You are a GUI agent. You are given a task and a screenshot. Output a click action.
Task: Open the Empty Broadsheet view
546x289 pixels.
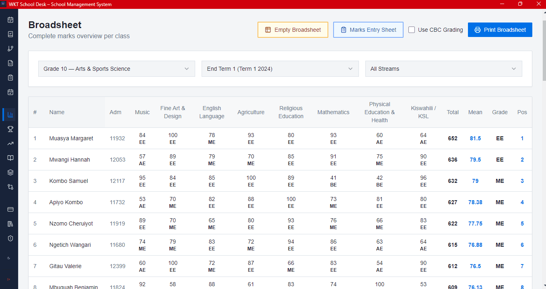pyautogui.click(x=293, y=29)
